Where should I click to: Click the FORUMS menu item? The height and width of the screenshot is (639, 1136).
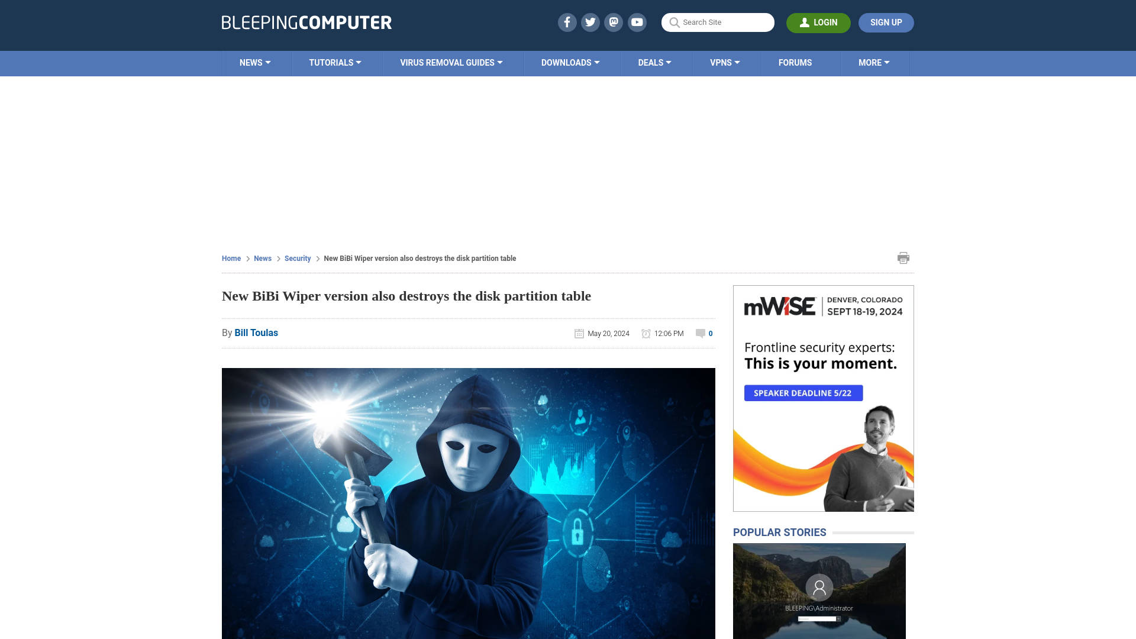795,62
